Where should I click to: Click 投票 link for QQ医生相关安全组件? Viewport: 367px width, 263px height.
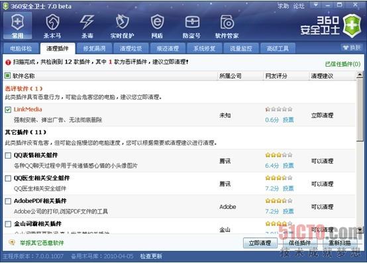click(x=288, y=188)
